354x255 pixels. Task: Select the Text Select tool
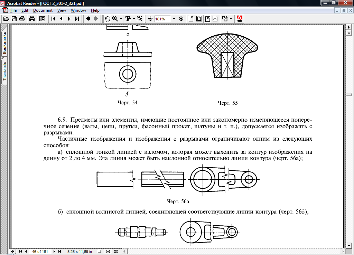(128, 19)
